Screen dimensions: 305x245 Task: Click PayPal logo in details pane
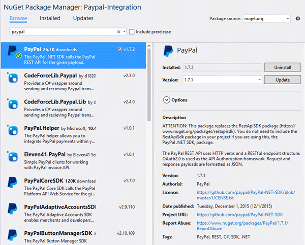pyautogui.click(x=168, y=51)
